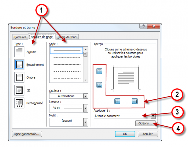Screen dimensions: 188x147
Task: Close the Bordure et trame dialog
Action: click(x=154, y=26)
